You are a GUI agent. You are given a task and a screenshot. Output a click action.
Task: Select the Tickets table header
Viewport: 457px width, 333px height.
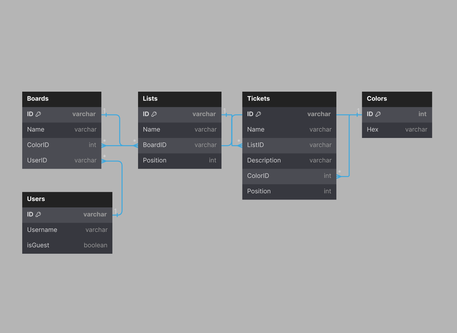click(289, 99)
